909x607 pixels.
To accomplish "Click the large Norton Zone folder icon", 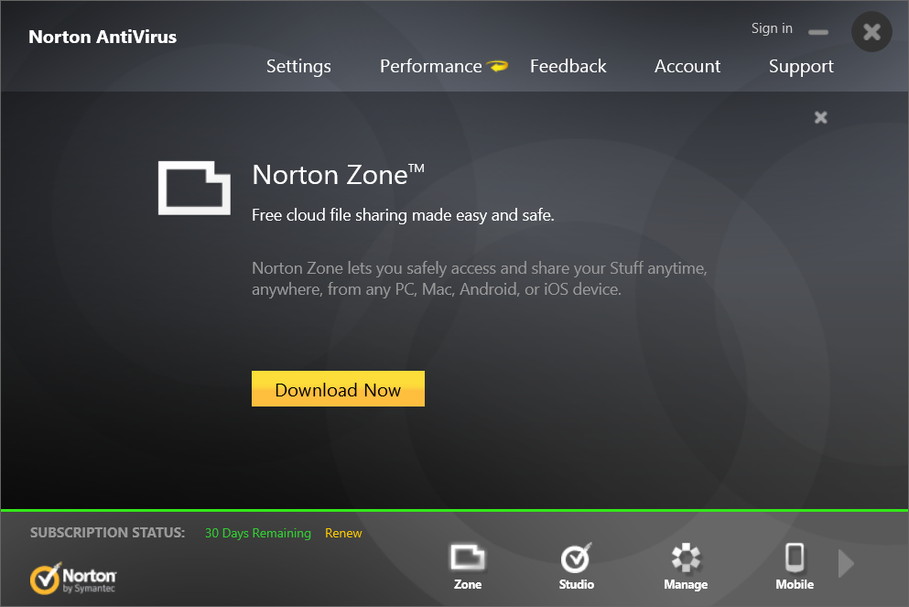I will pos(194,188).
